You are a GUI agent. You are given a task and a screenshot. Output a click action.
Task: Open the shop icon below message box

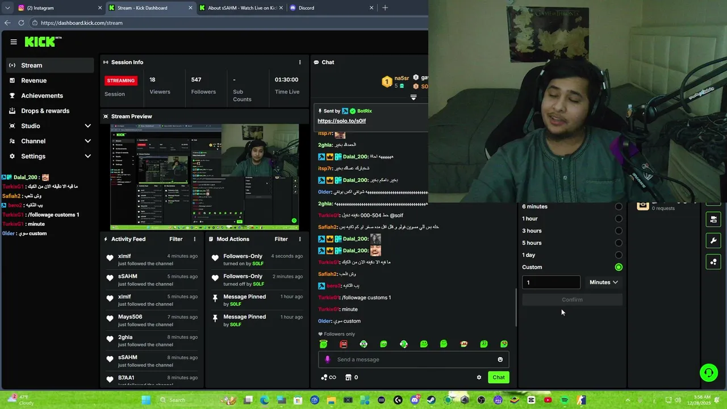pos(348,377)
